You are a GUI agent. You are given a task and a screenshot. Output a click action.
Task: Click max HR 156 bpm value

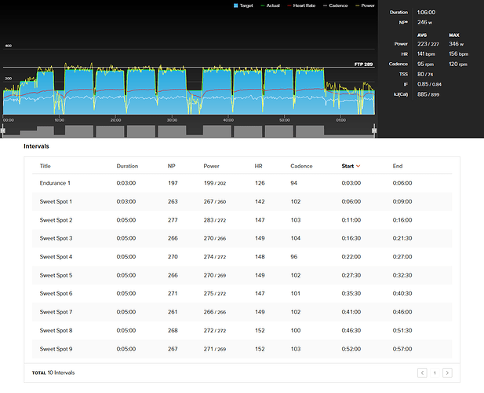(459, 53)
